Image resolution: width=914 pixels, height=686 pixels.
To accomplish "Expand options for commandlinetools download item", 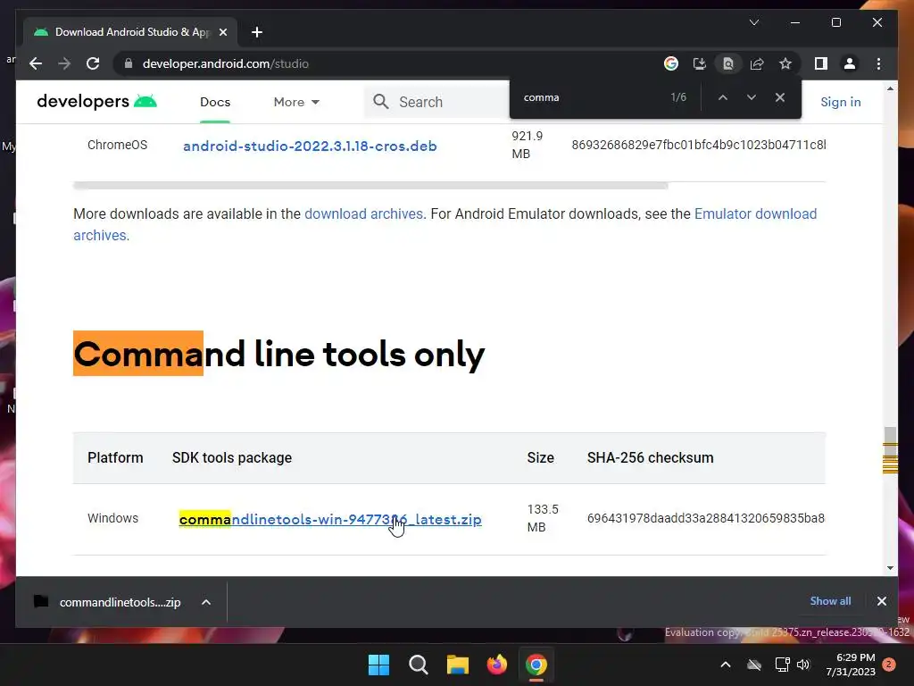I will pos(206,602).
